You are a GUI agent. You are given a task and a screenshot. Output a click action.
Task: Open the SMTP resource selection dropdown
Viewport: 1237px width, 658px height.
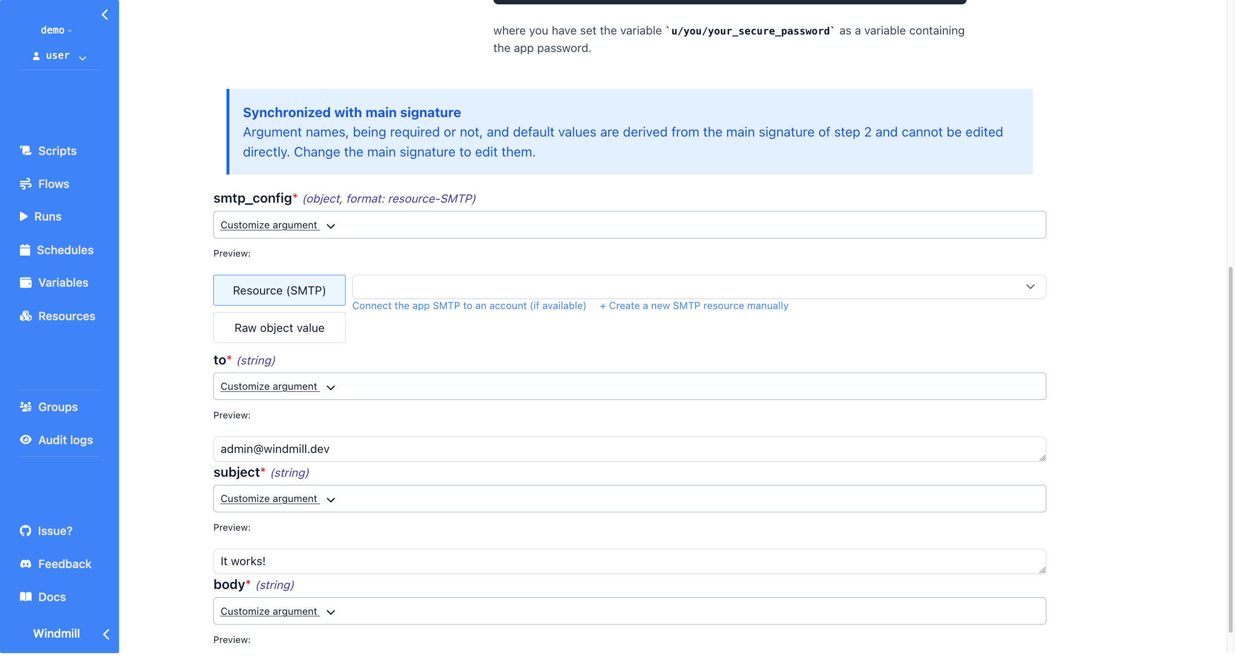tap(698, 287)
